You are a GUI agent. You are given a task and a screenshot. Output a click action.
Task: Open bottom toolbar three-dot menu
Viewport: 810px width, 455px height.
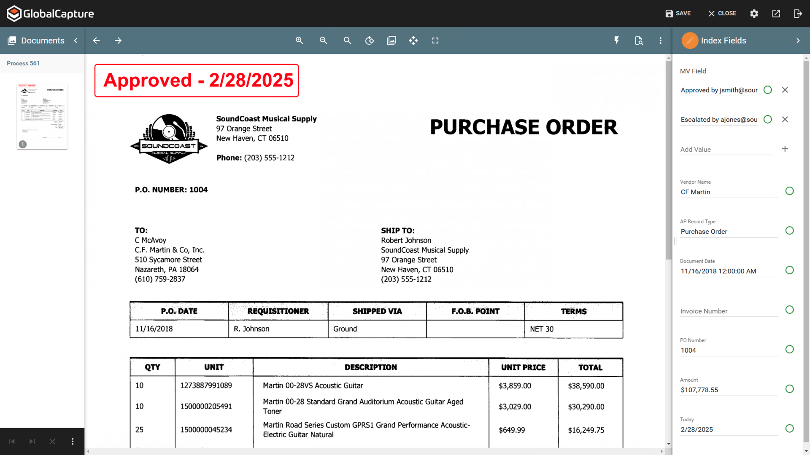coord(73,441)
